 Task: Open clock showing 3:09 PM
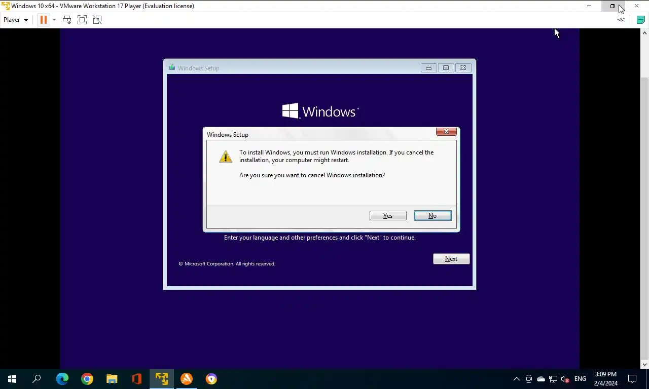(x=606, y=379)
